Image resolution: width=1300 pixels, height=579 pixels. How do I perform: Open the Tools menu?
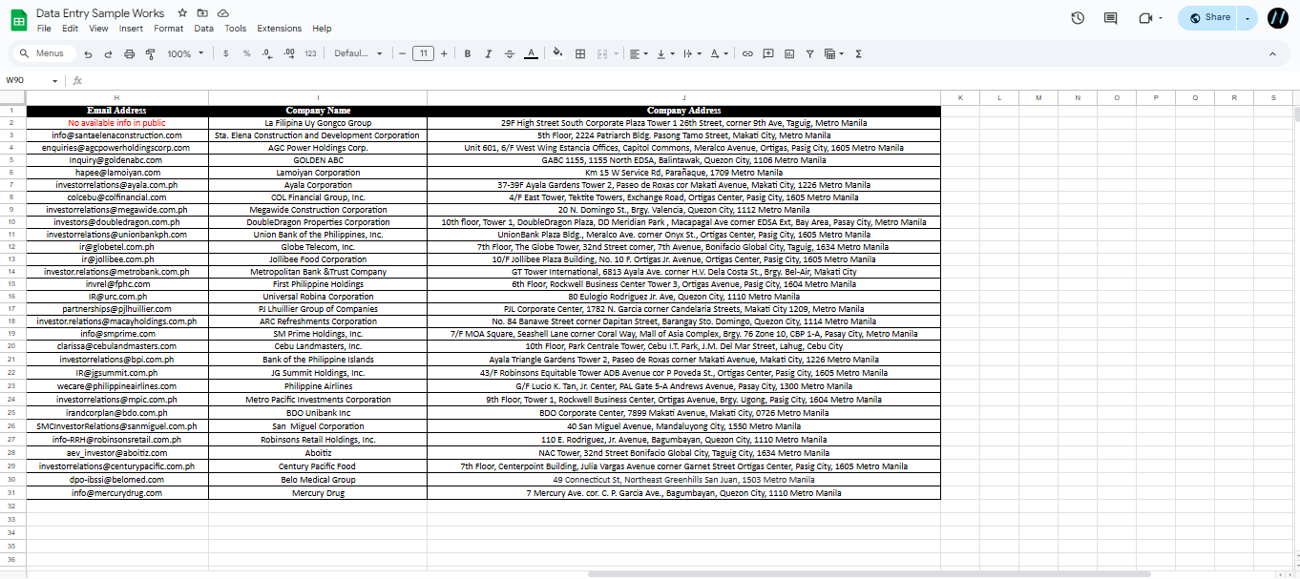236,29
